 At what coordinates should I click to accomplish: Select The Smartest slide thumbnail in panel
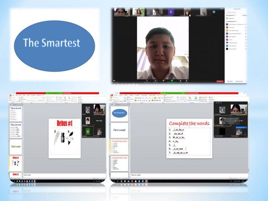119,113
